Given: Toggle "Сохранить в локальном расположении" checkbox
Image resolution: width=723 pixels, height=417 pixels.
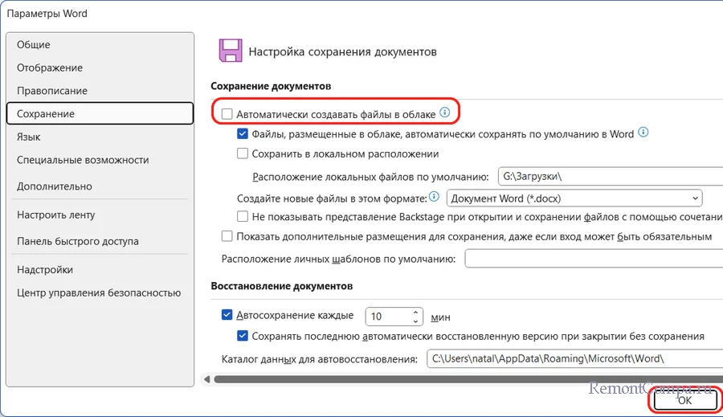Looking at the screenshot, I should pyautogui.click(x=243, y=153).
